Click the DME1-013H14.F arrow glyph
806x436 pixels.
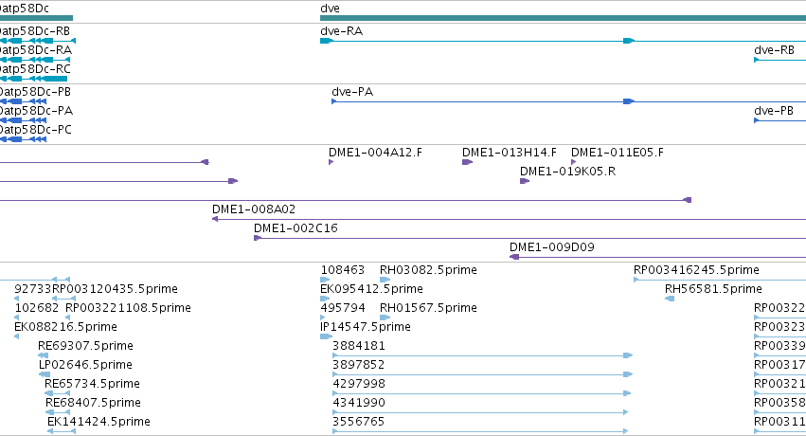click(x=467, y=162)
